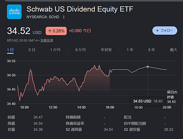The width and height of the screenshot is (183, 139).
Task: Click the up-arrow 0.26% change badge
Action: [56, 31]
